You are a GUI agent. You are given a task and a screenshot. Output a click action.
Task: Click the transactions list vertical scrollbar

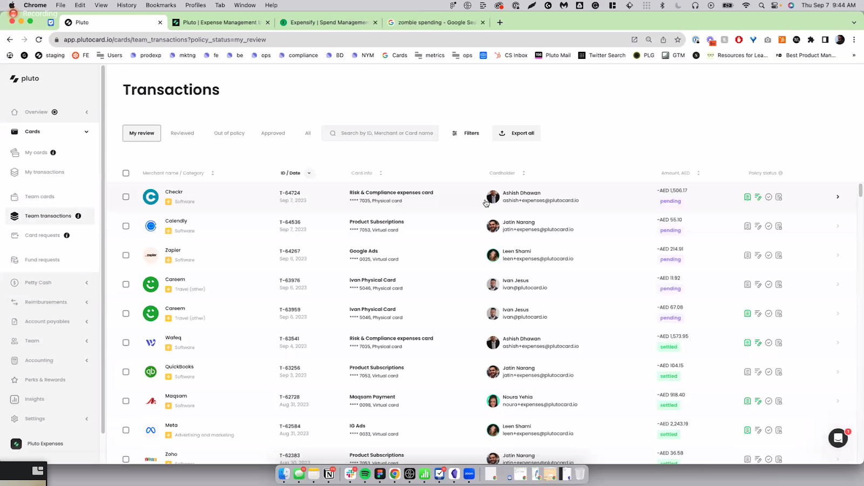[860, 190]
